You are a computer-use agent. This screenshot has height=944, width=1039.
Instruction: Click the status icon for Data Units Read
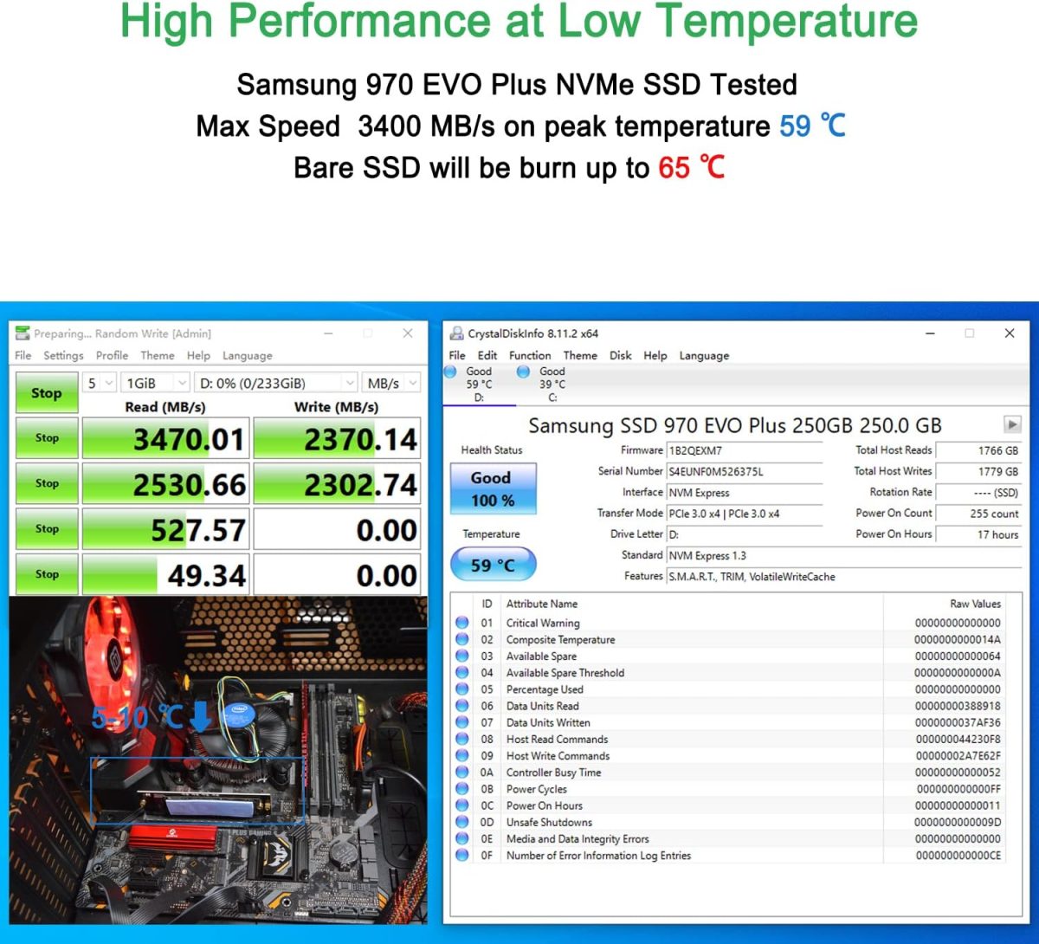point(462,706)
